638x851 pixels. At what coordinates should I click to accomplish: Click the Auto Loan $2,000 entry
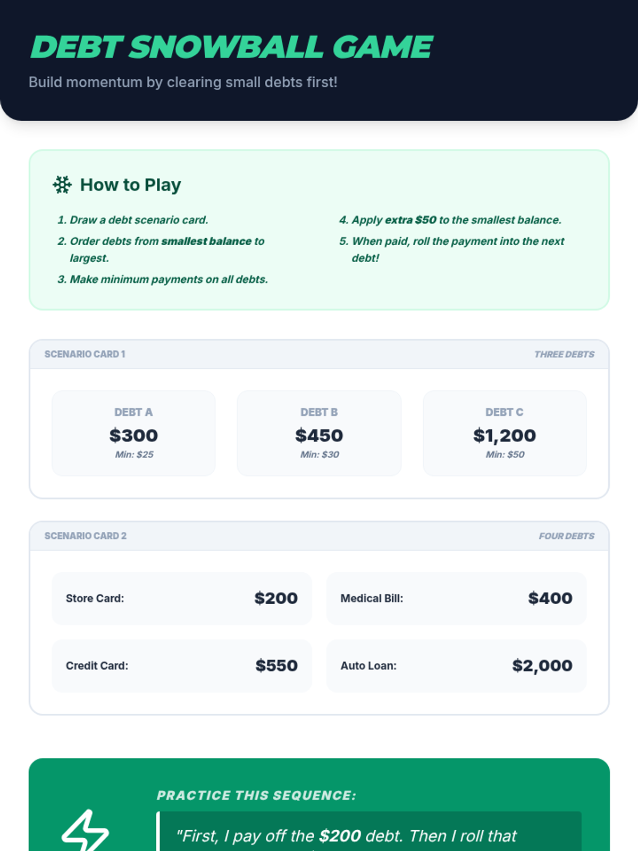[x=456, y=665]
